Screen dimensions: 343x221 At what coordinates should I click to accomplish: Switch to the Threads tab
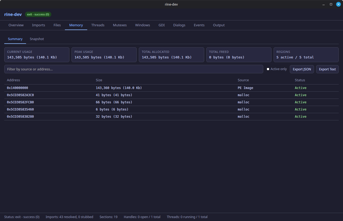[x=98, y=25]
